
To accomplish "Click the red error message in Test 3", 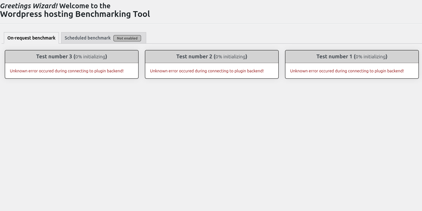I will pyautogui.click(x=67, y=71).
